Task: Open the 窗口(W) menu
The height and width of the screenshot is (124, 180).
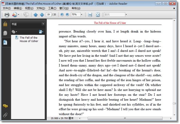Action: coord(64,8)
